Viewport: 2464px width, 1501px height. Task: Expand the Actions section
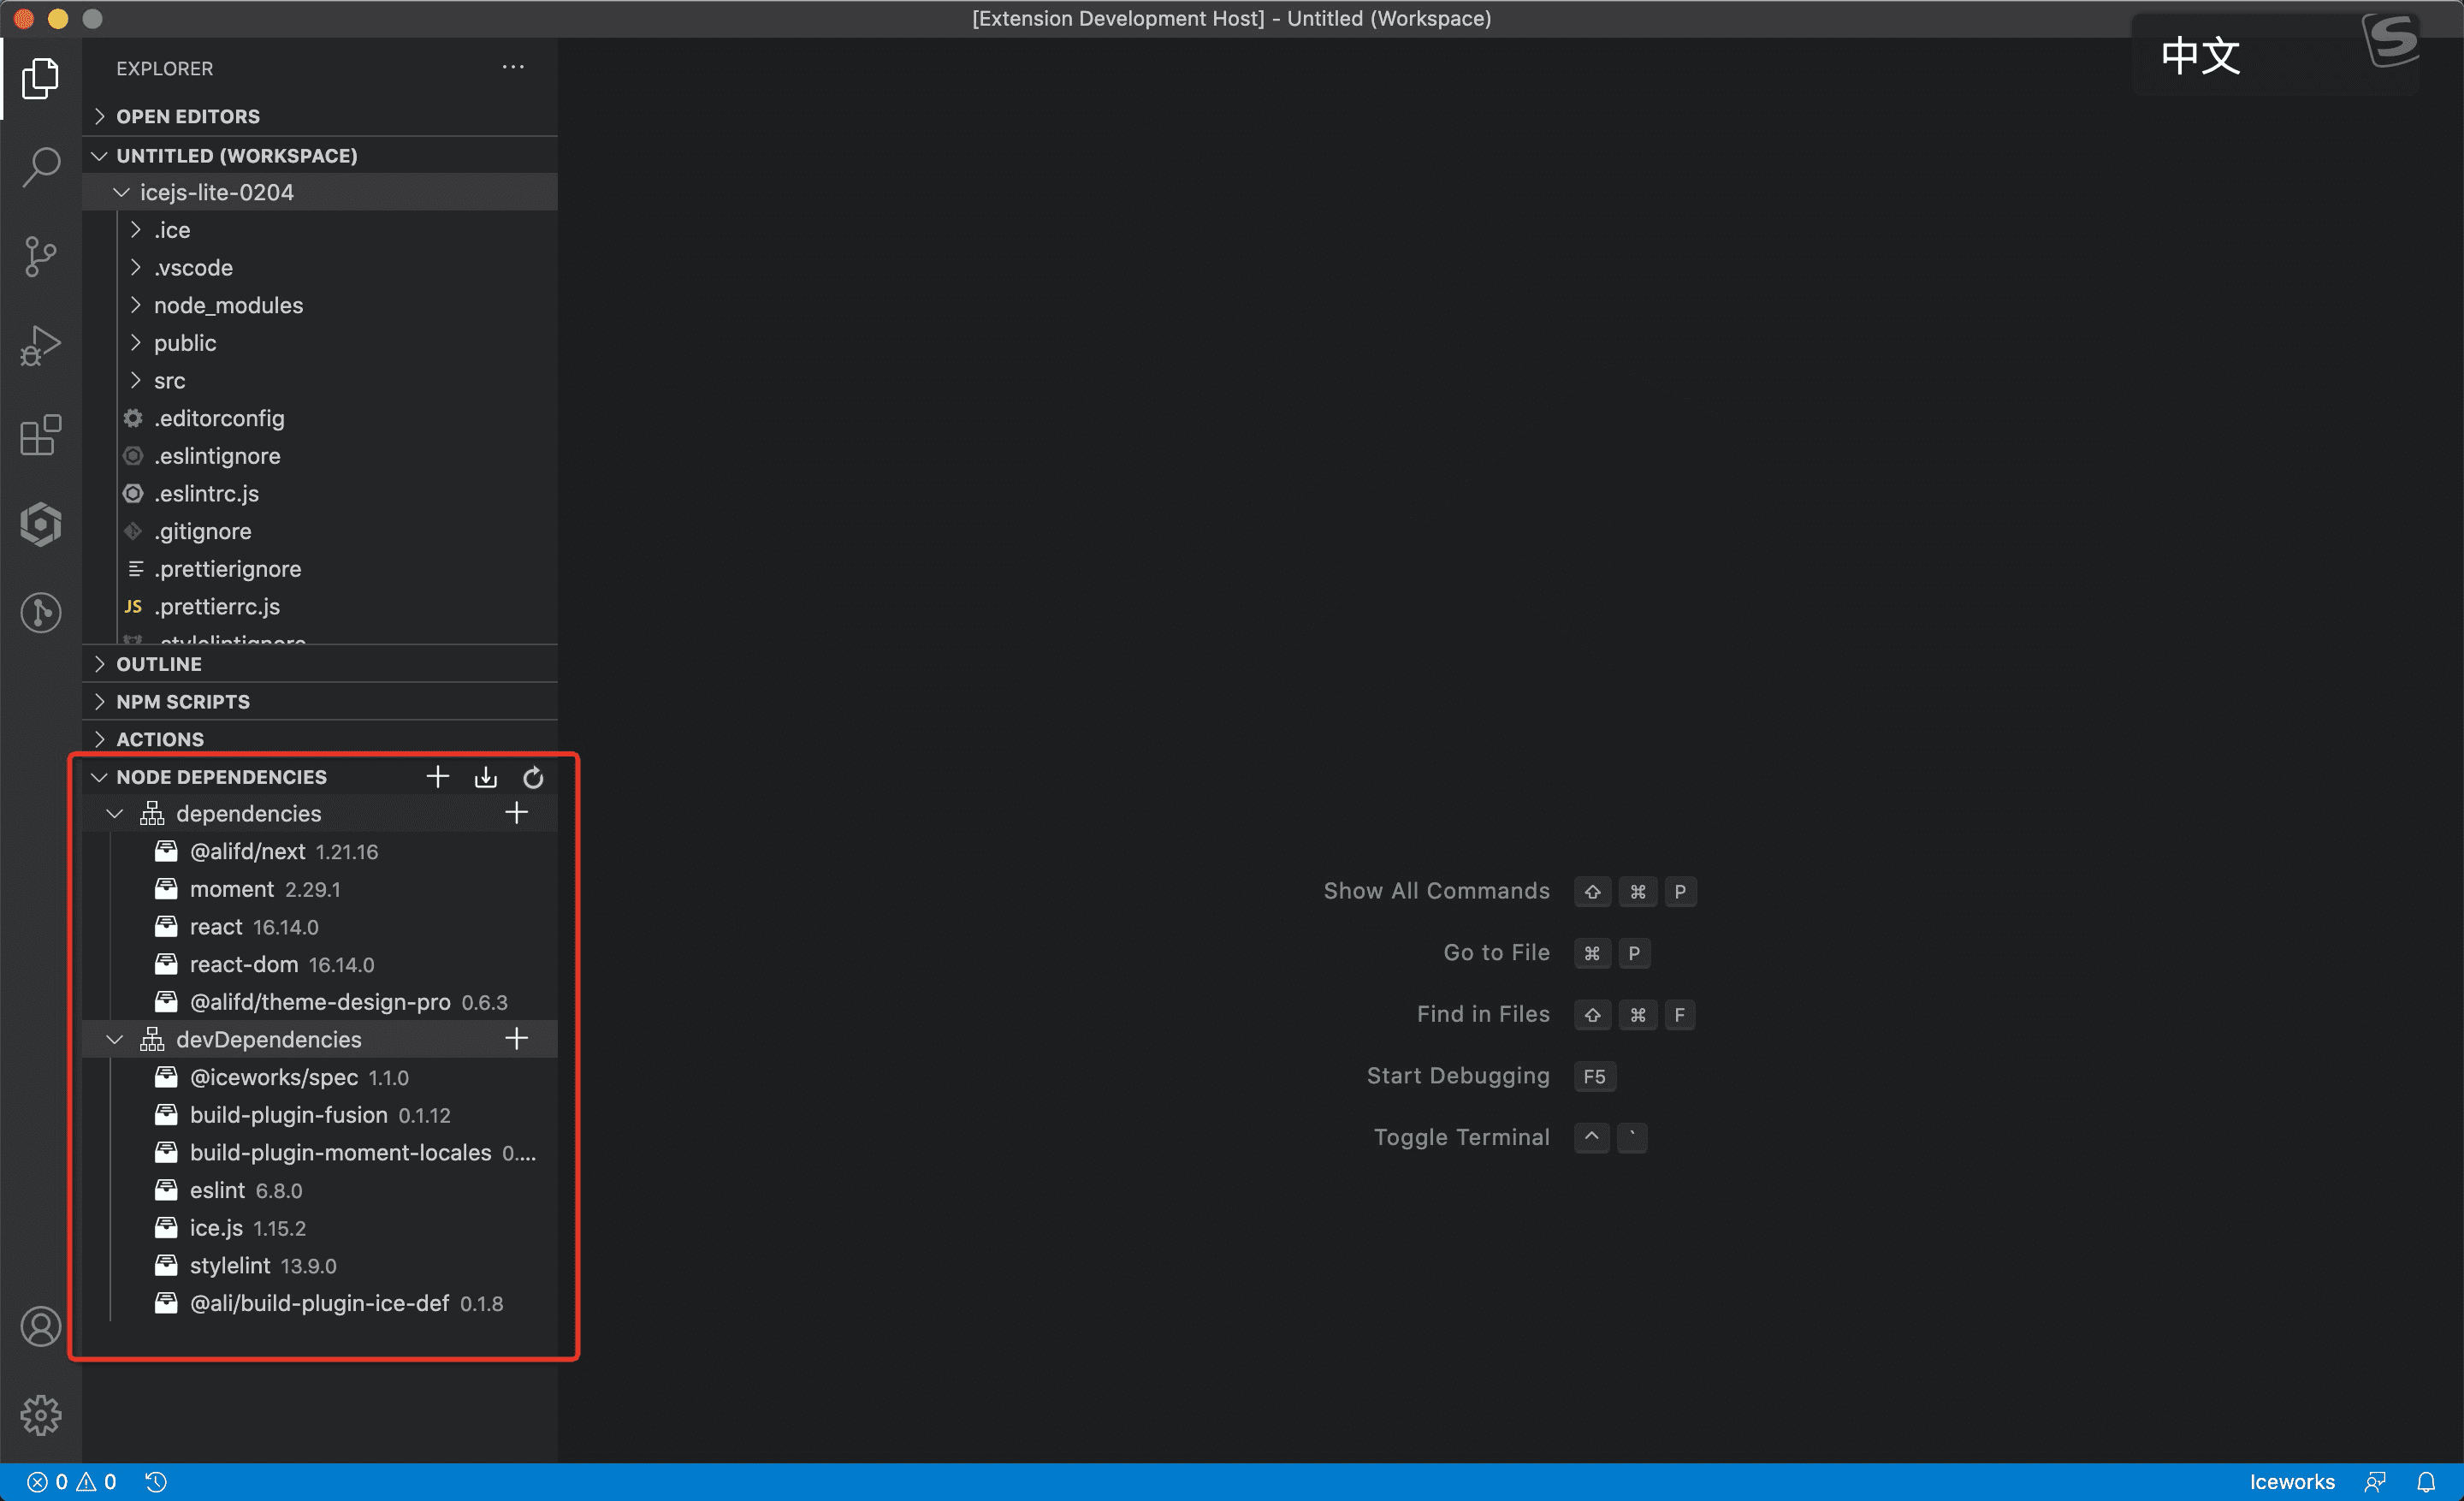[x=320, y=739]
